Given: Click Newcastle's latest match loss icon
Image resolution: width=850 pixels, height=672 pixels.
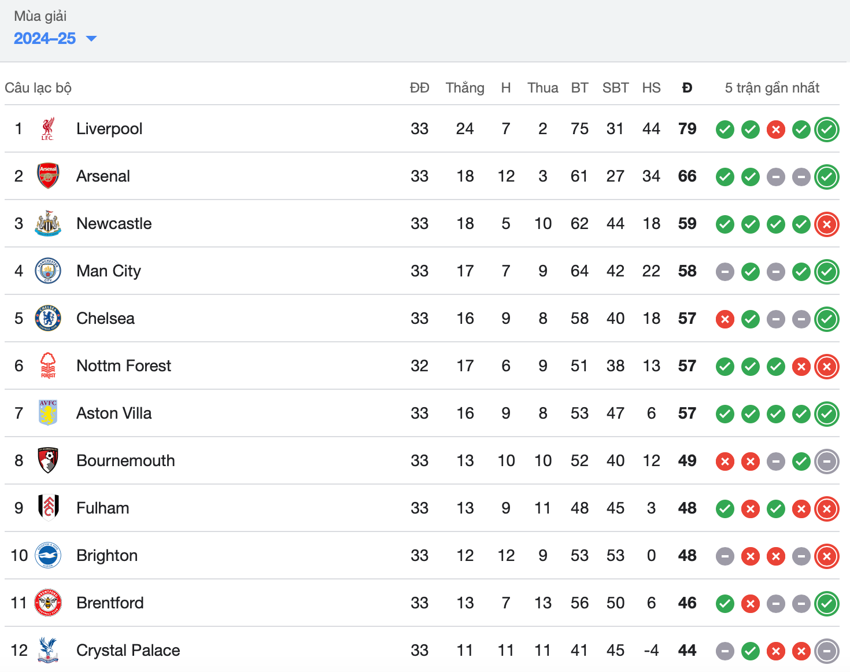Looking at the screenshot, I should (x=827, y=224).
